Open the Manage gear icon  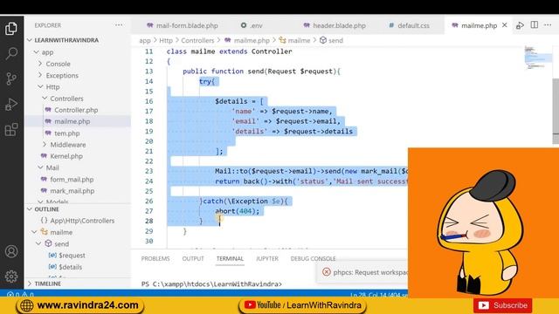(11, 276)
